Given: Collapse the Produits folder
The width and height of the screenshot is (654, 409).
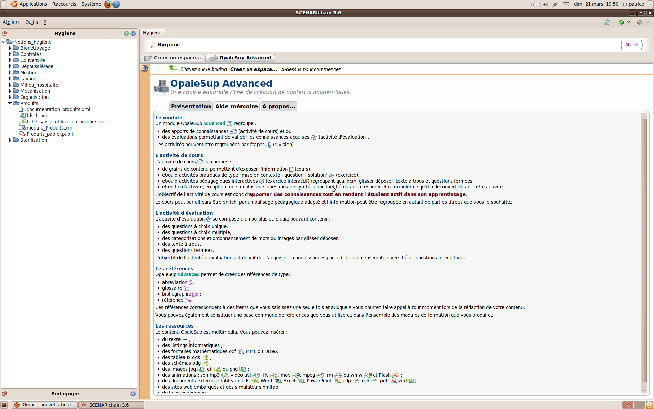Looking at the screenshot, I should 10,103.
